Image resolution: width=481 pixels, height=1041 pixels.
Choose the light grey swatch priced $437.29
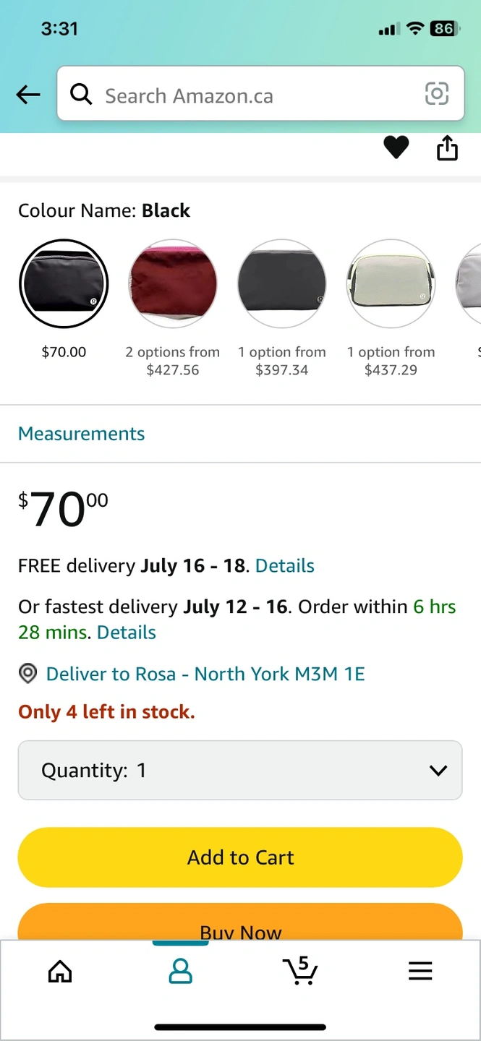click(x=391, y=283)
